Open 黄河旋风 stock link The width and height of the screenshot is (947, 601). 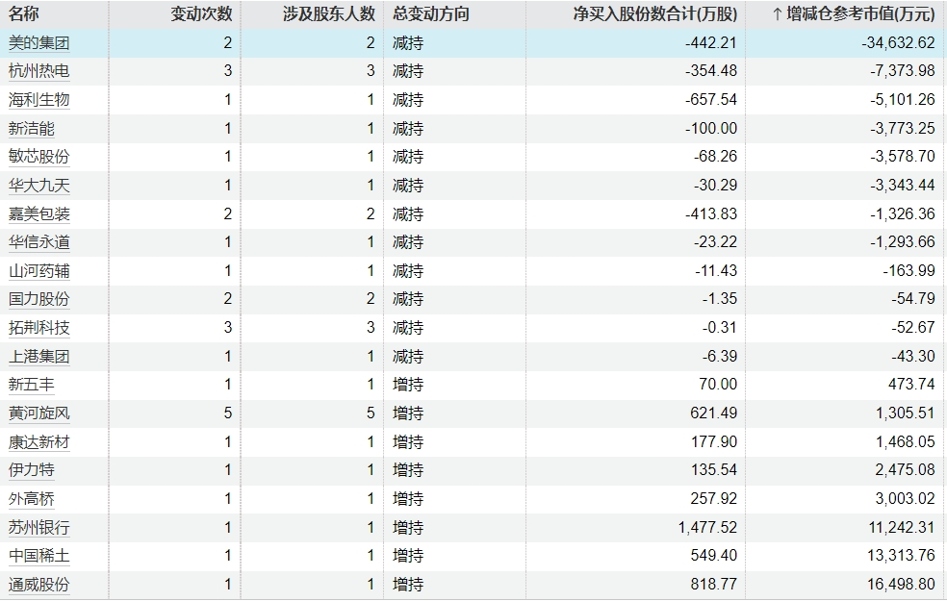click(38, 413)
